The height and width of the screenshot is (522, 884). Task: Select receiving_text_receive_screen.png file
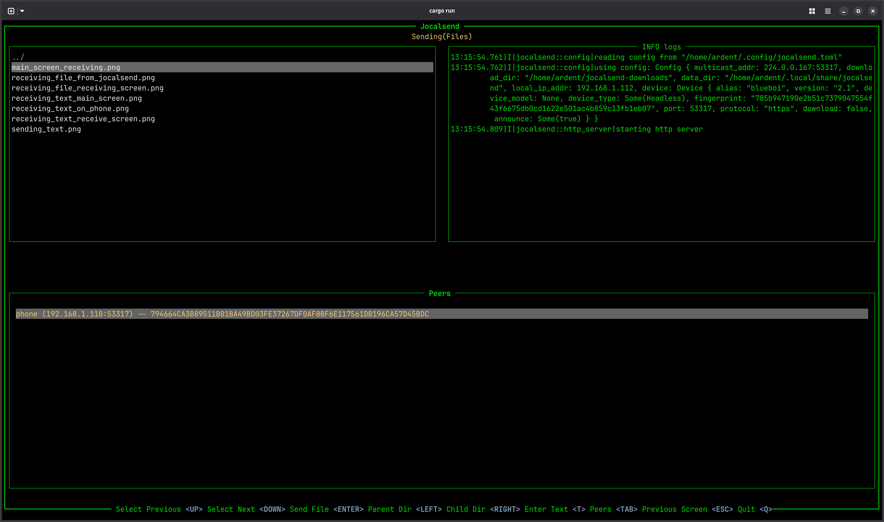coord(83,119)
